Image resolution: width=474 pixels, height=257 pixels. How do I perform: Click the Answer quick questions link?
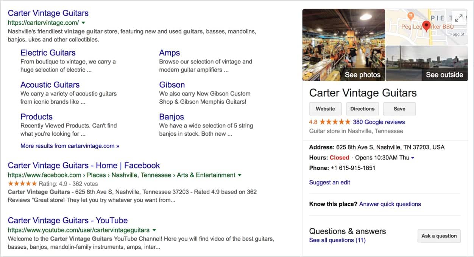point(390,204)
